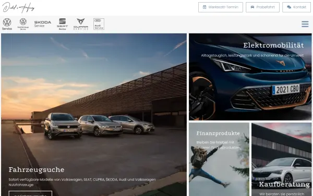The image size is (313, 196).
Task: Open the Audi Service logo
Action: click(x=99, y=24)
